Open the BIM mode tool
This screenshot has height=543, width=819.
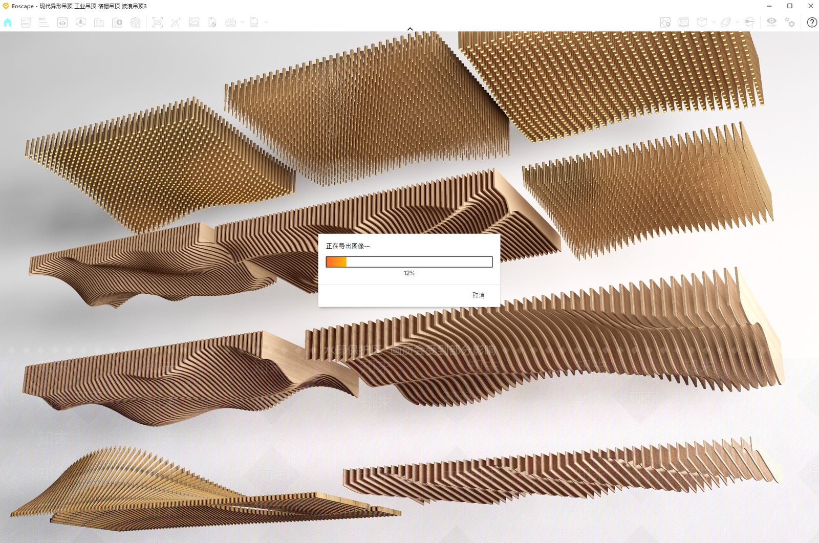tap(44, 23)
